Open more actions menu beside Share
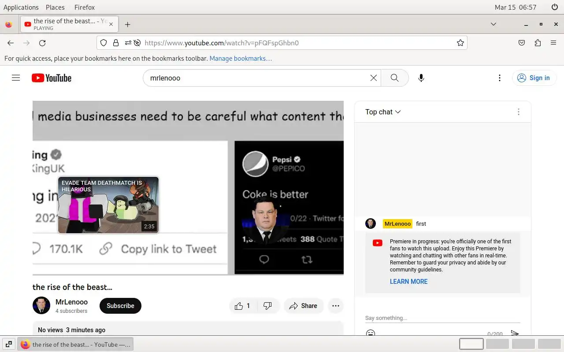 pos(336,306)
